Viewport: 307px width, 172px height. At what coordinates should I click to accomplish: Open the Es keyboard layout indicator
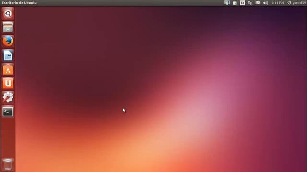[x=242, y=3]
